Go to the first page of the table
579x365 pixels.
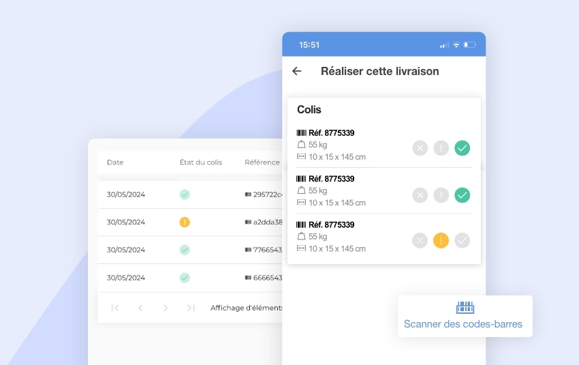[115, 308]
